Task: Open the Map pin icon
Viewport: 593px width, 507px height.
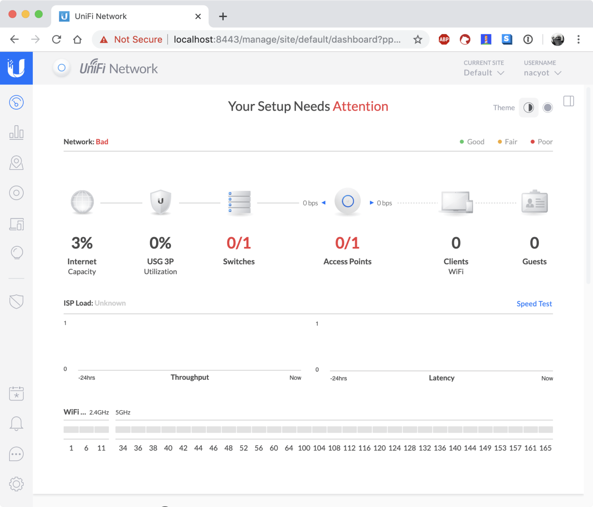Action: (x=16, y=163)
